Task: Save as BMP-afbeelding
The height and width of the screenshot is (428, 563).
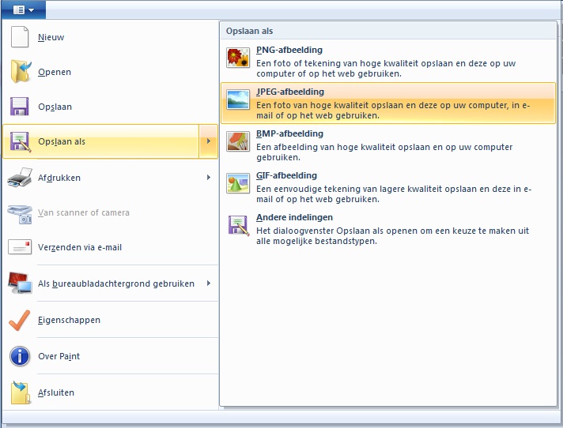Action: (388, 145)
